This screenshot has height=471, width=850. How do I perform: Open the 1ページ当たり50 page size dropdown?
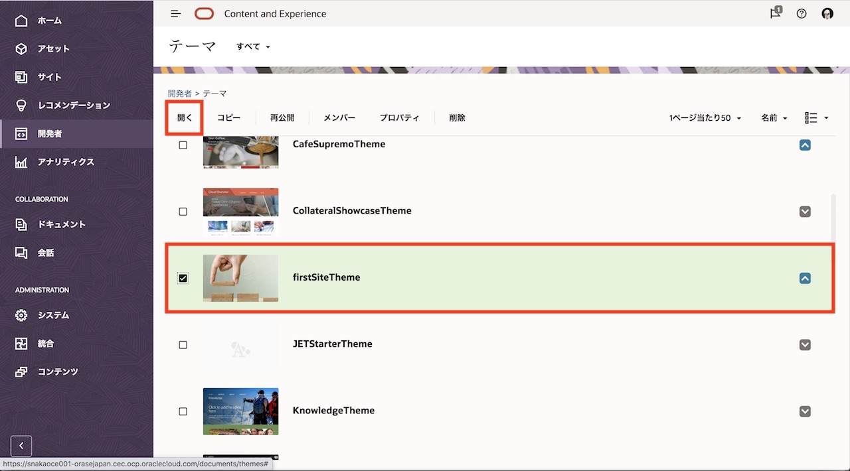pyautogui.click(x=705, y=118)
